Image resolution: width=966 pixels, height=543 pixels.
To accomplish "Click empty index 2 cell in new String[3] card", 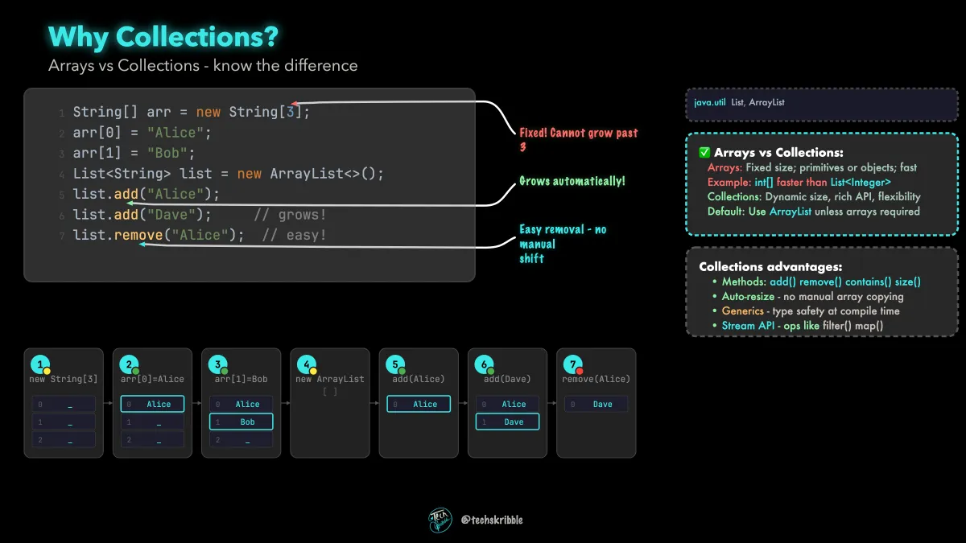I will click(x=64, y=440).
